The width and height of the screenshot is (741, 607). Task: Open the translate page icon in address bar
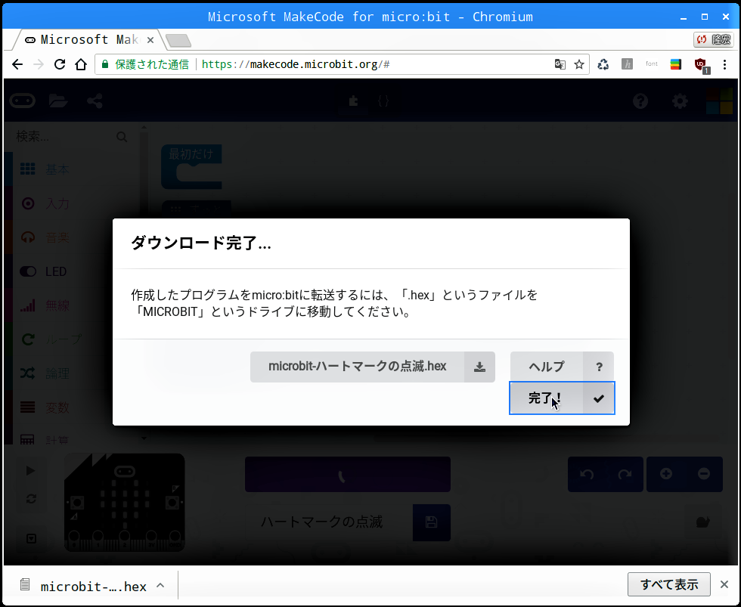[x=560, y=64]
